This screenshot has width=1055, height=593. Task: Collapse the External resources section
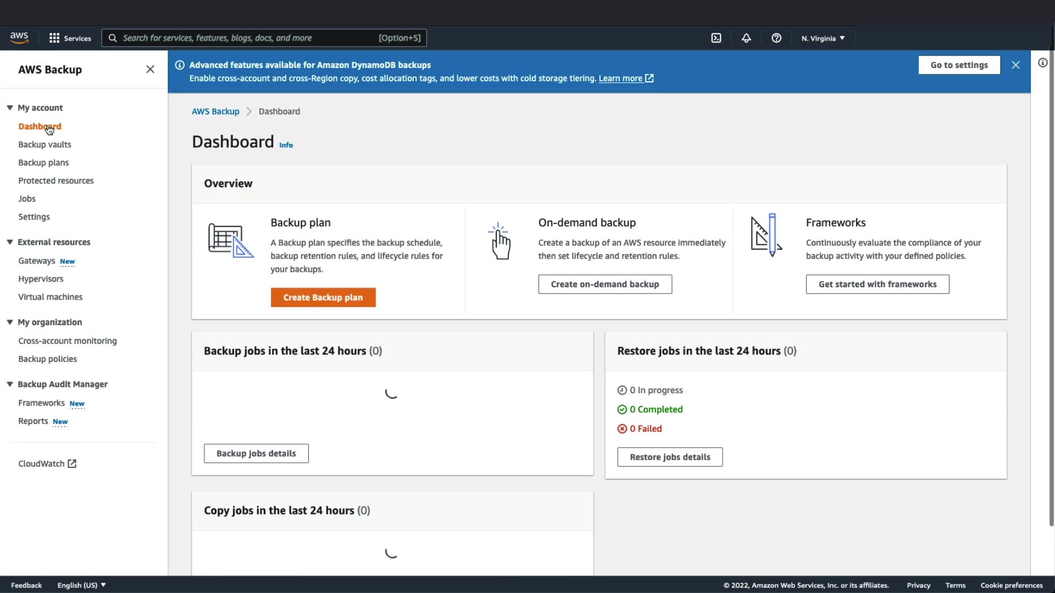tap(10, 242)
